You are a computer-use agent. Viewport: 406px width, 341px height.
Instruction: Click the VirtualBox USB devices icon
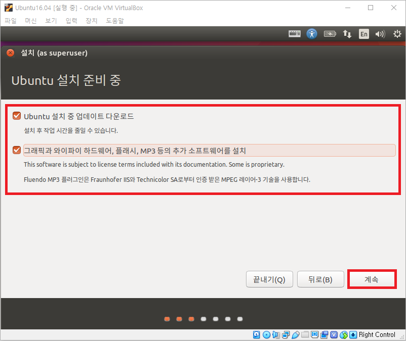point(296,335)
